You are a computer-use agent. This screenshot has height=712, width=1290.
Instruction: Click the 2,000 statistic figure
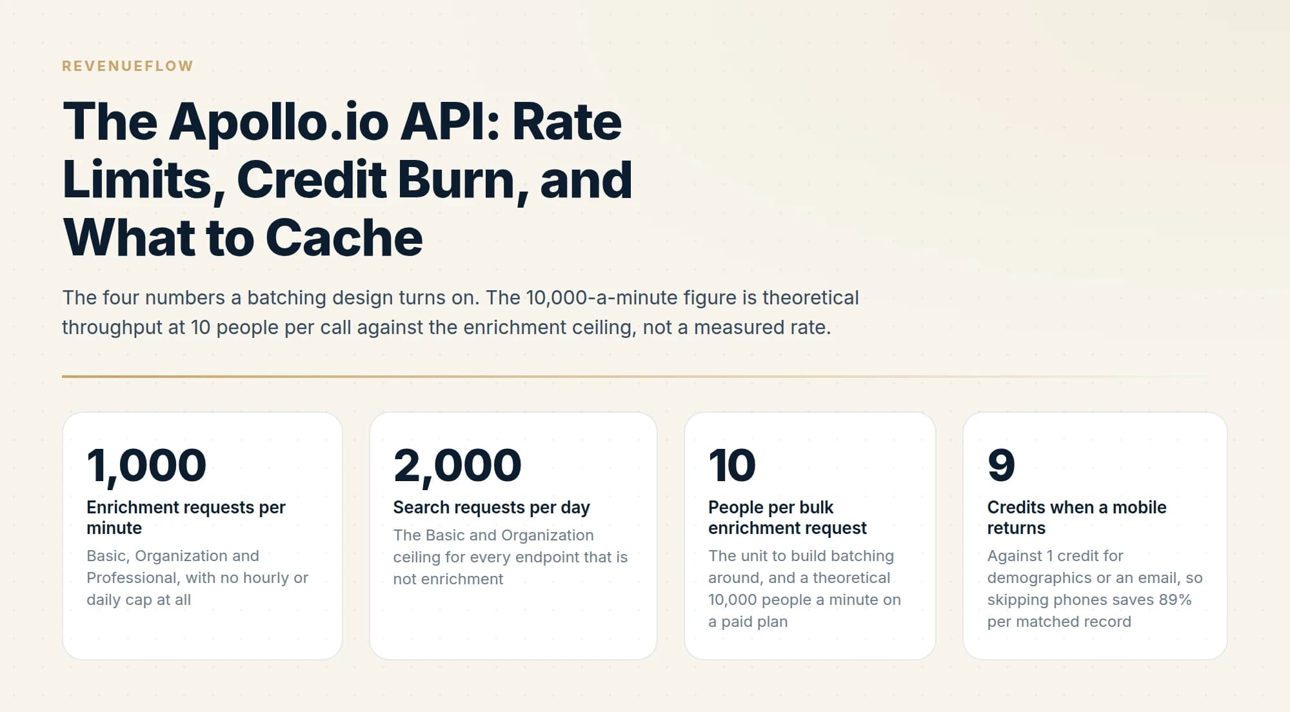point(457,465)
